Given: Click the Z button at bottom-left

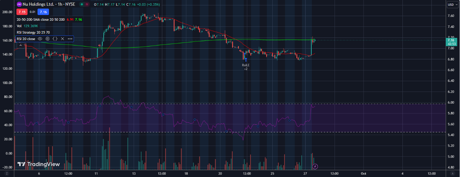Looking at the screenshot, I should tap(6, 173).
